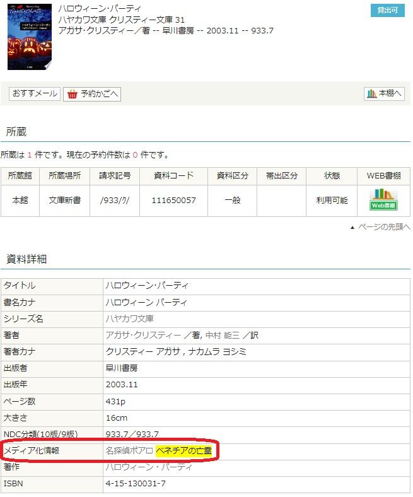The image size is (413, 497).
Task: Click the top book title ハロウィーン･パーティ
Action: point(100,9)
